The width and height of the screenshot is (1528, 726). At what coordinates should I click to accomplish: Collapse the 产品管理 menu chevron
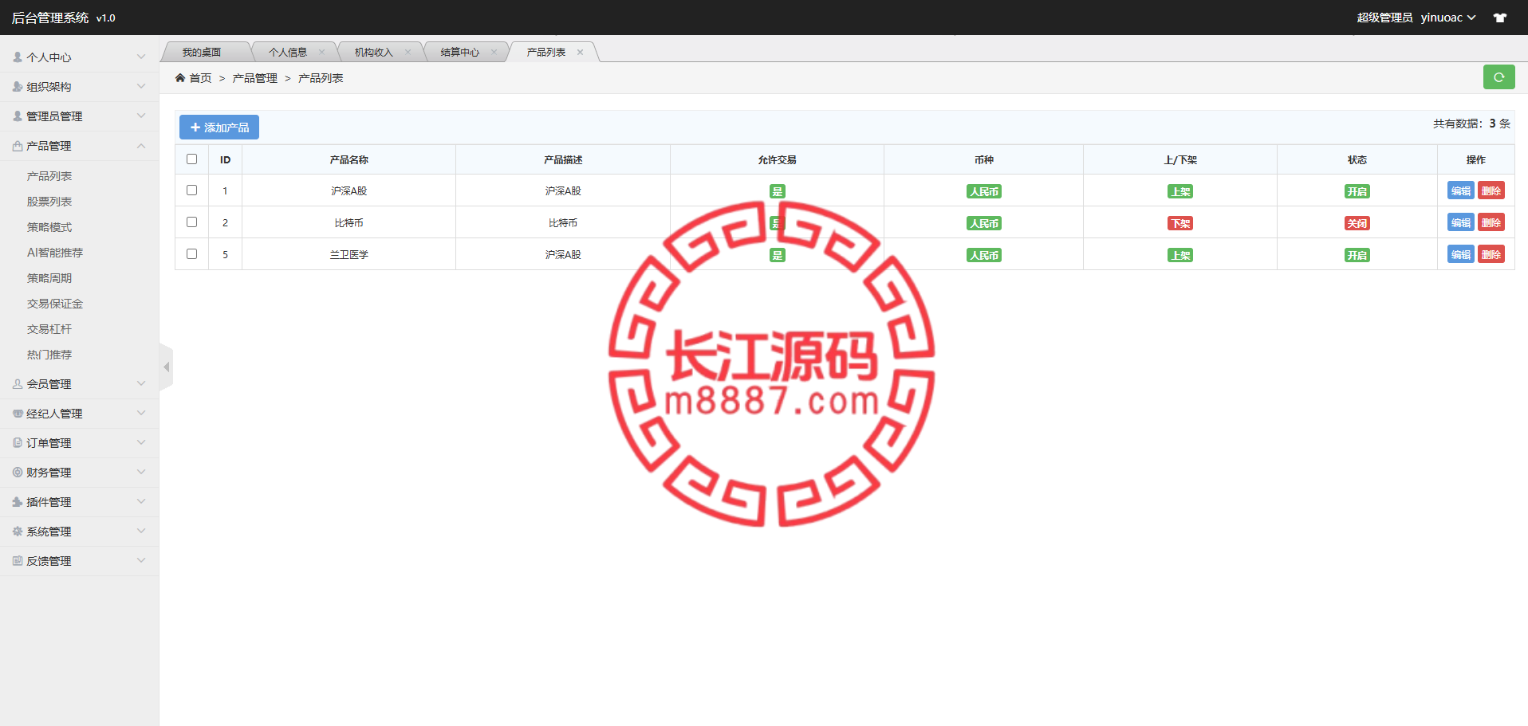(x=141, y=146)
